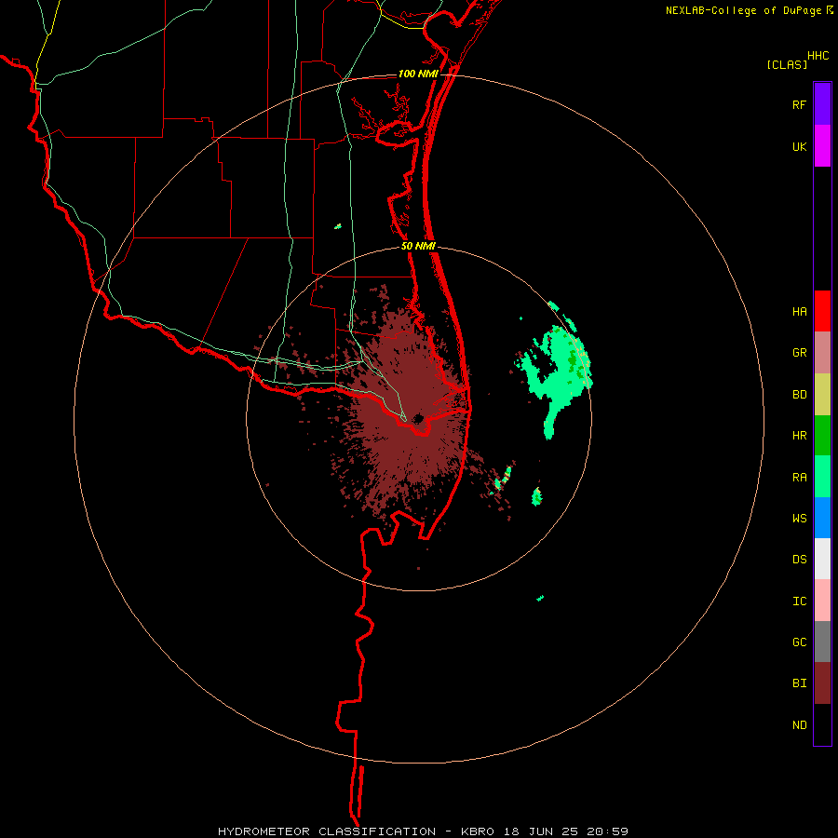Pick the RA light green swatch

822,477
